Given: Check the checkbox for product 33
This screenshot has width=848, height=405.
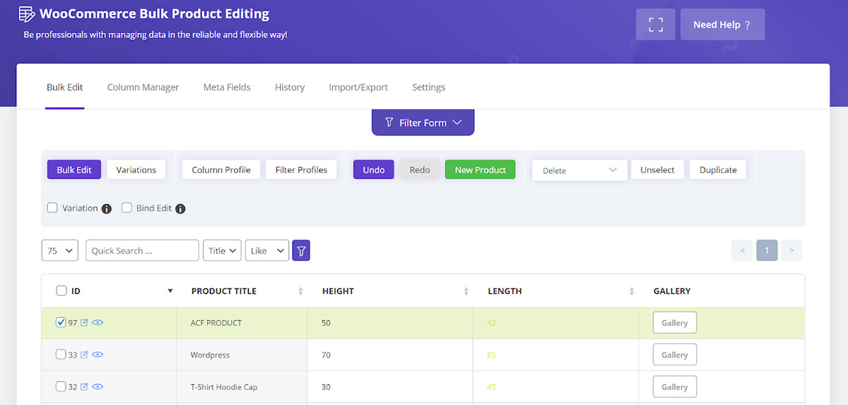Looking at the screenshot, I should (x=61, y=355).
